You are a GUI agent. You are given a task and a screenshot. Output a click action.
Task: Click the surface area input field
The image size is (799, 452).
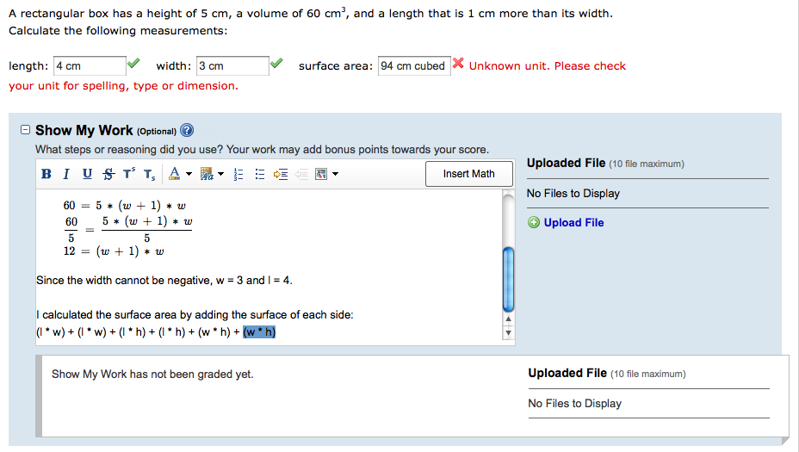pyautogui.click(x=413, y=66)
